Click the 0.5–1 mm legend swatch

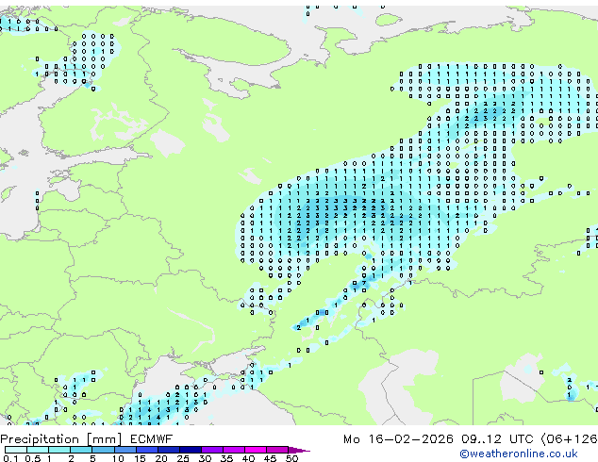click(x=38, y=450)
